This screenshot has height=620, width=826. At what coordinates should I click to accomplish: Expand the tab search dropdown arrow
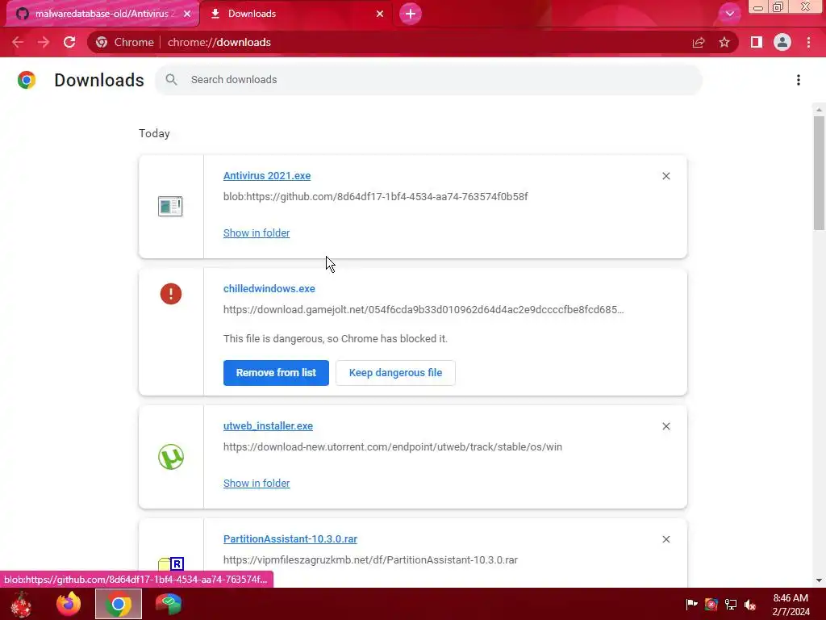(729, 14)
